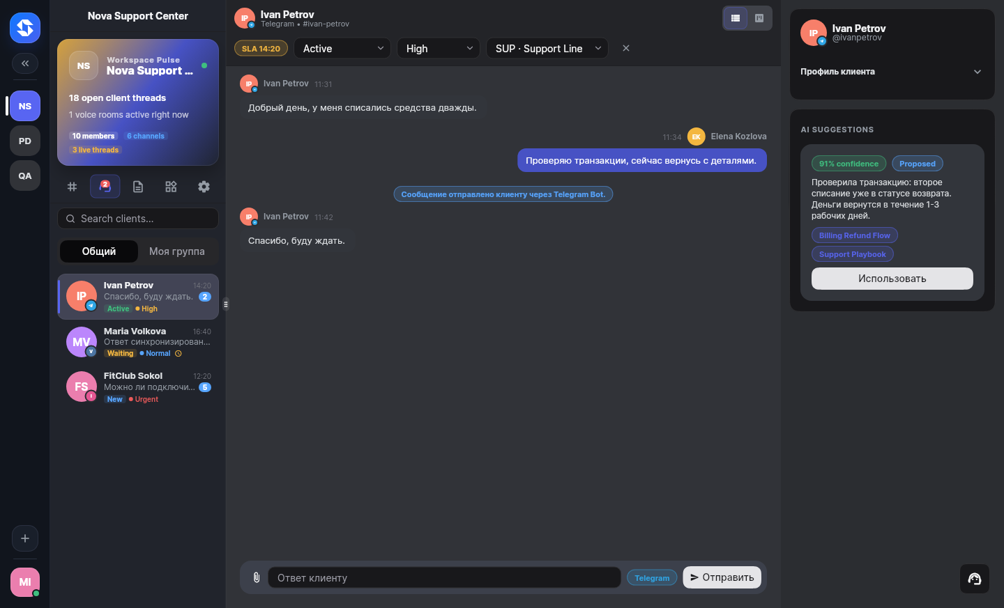
Task: Open the channels hash icon tab
Action: click(x=72, y=187)
